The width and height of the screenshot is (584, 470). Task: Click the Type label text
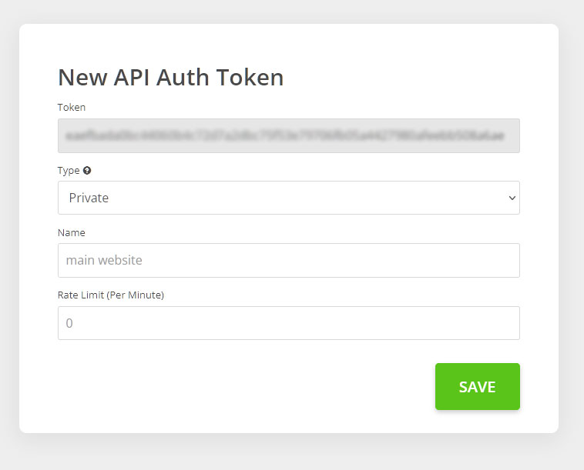[69, 171]
